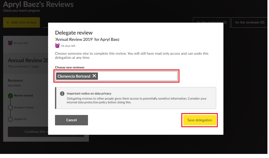Screen dimensions: 269x158
Task: Select the Signed off step circle
Action: tap(10, 119)
